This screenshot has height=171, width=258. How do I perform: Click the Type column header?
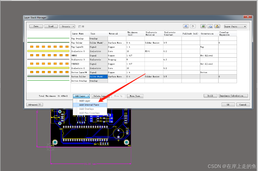click(98, 34)
